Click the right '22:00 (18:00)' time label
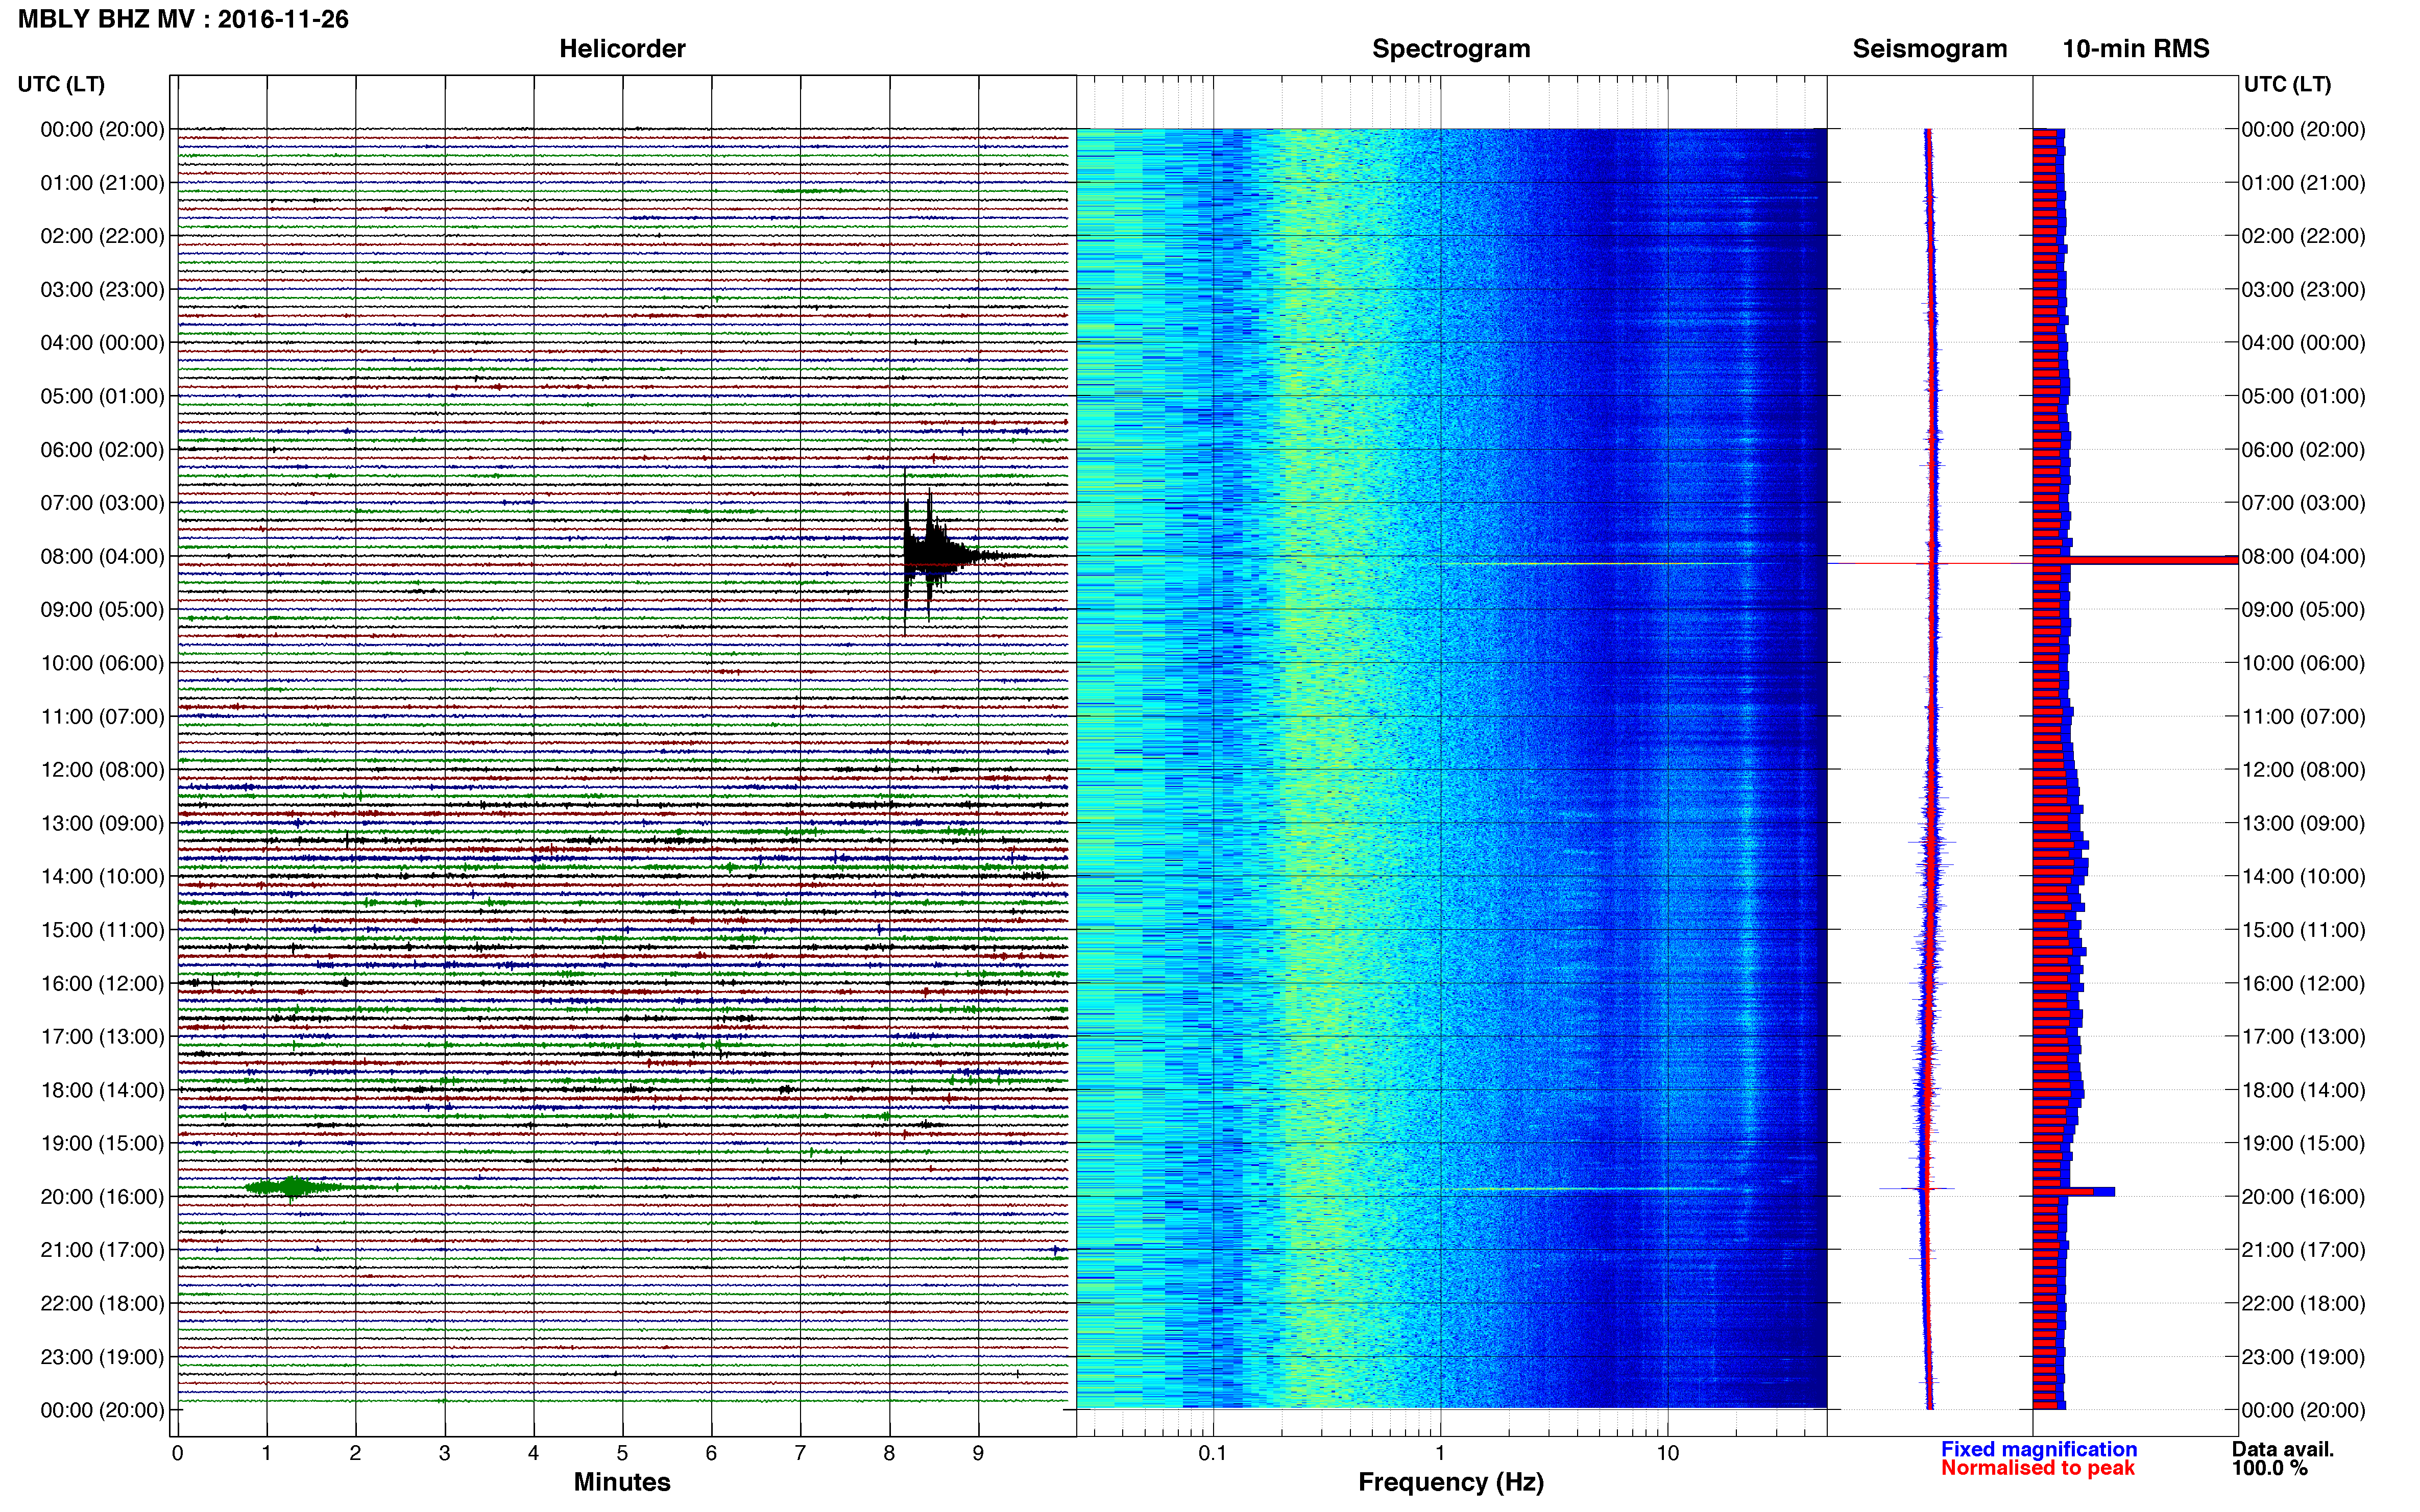 coord(2303,1303)
